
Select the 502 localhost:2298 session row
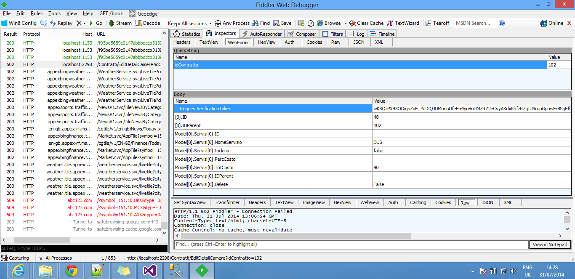click(x=81, y=64)
